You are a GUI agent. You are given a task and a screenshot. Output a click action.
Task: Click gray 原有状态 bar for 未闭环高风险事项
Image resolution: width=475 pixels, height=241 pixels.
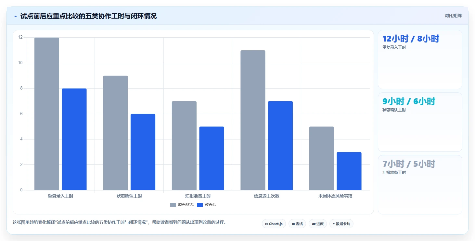(322, 158)
